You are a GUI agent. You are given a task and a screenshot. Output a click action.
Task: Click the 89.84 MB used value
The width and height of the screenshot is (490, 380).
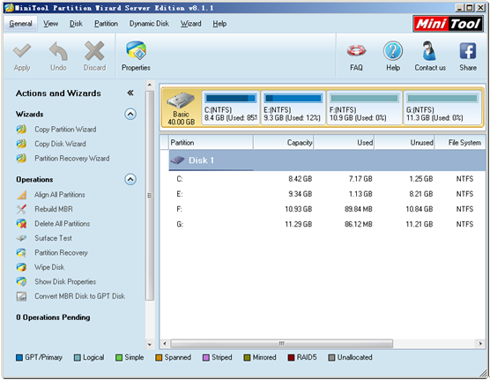click(359, 209)
